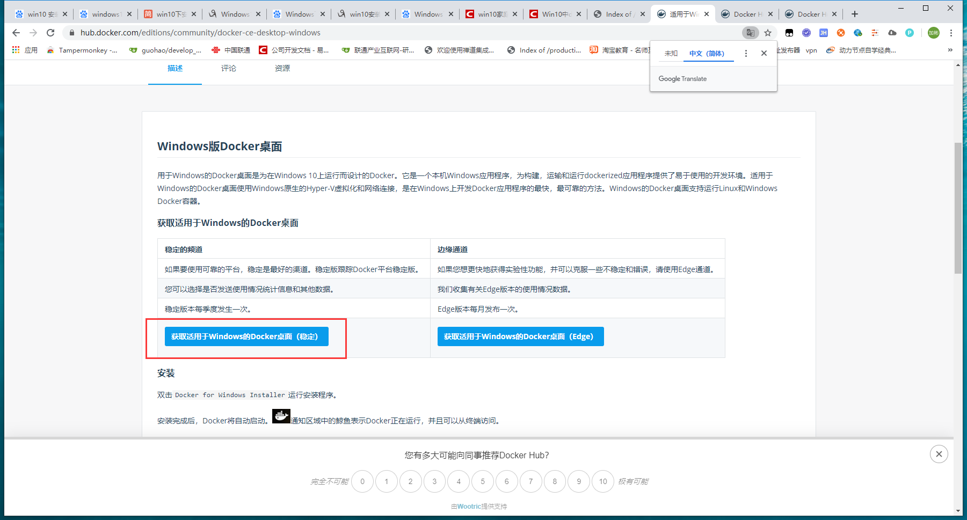
Task: Open a new browser tab
Action: click(x=855, y=14)
